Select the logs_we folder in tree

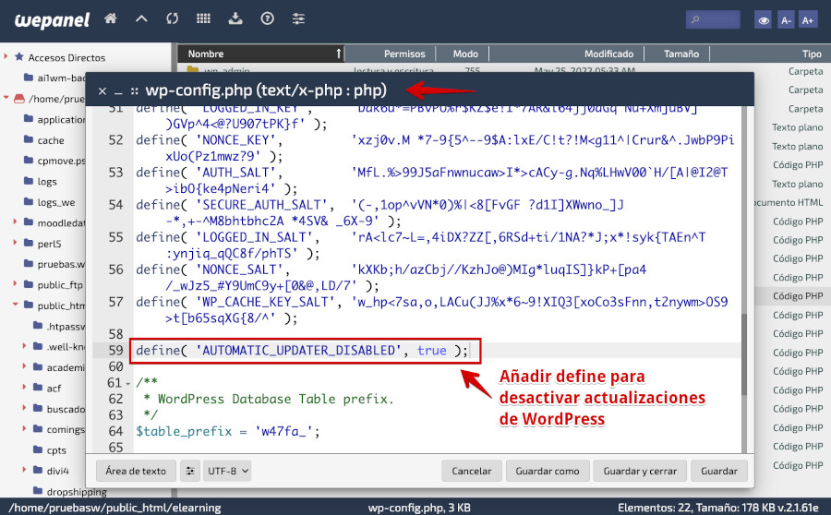pyautogui.click(x=55, y=202)
